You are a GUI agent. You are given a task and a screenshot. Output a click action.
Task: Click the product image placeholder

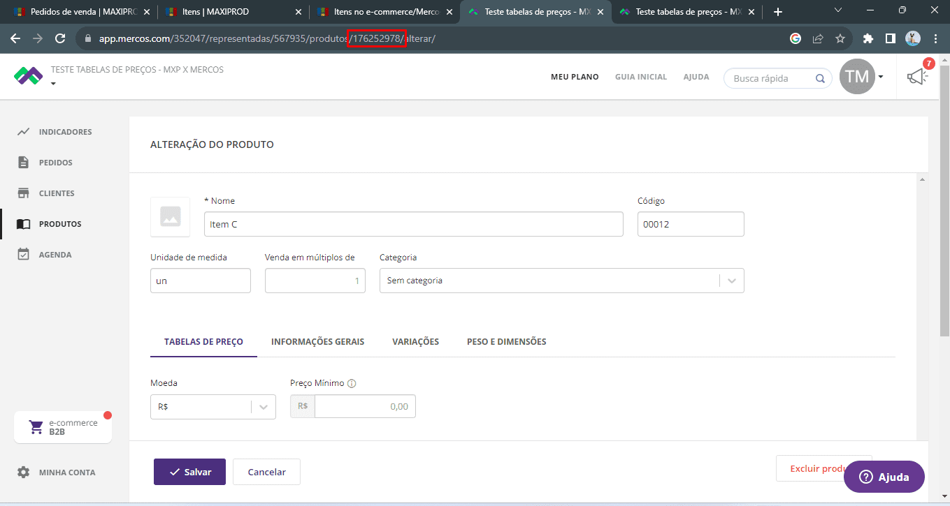[x=170, y=217]
